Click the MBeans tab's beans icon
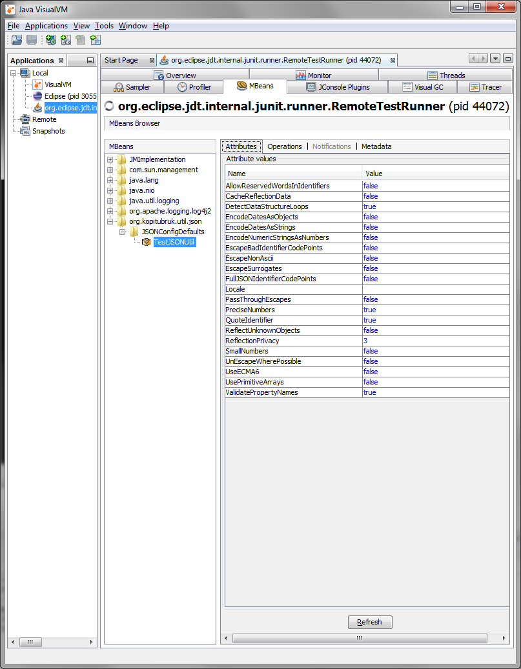The width and height of the screenshot is (521, 669). (241, 85)
